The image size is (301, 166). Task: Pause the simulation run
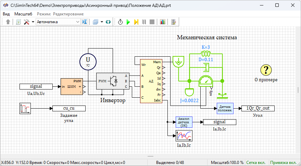[x=144, y=22]
